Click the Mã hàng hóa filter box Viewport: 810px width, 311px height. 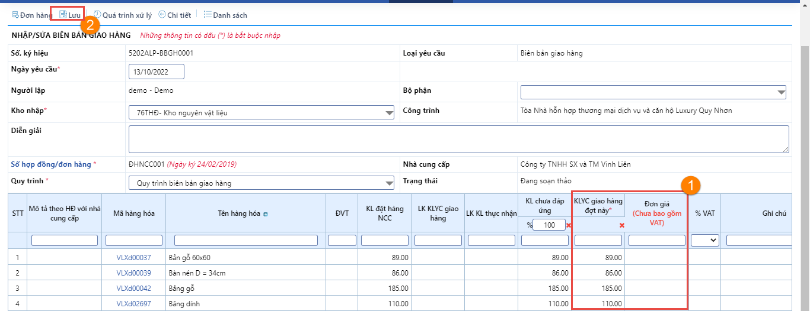(x=134, y=240)
